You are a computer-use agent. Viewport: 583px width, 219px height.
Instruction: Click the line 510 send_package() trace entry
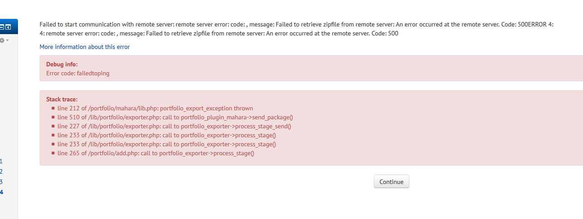tap(175, 117)
